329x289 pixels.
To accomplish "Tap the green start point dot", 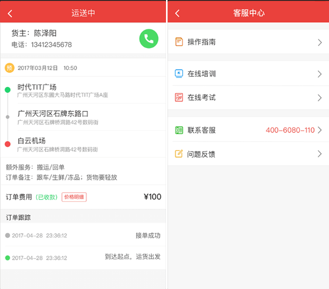I will [x=8, y=90].
